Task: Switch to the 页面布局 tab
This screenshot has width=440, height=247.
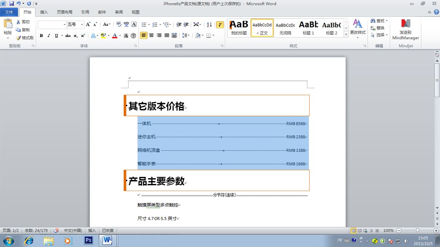Action: tap(64, 12)
